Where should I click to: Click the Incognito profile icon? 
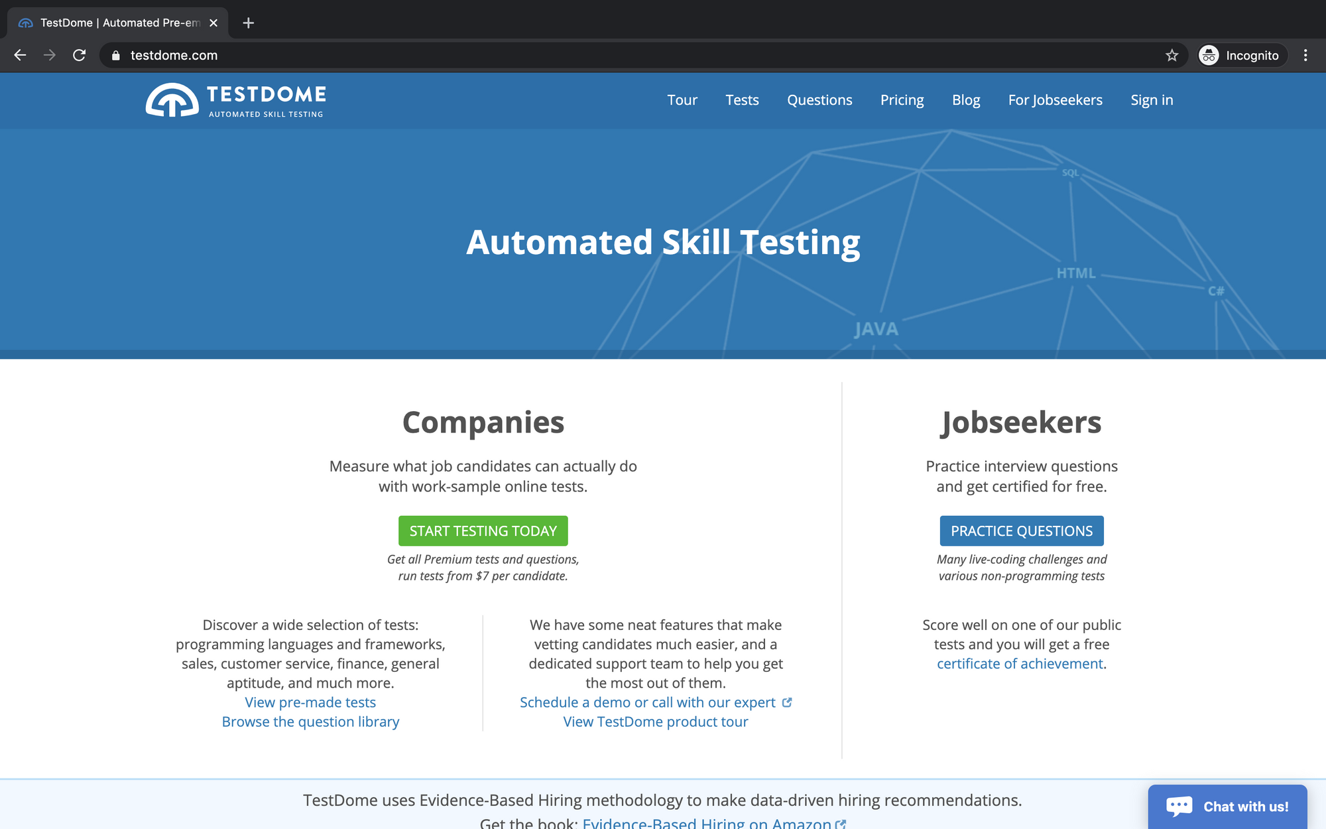click(1209, 55)
